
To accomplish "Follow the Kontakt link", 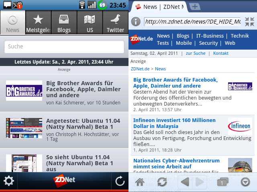I will point(221,53).
